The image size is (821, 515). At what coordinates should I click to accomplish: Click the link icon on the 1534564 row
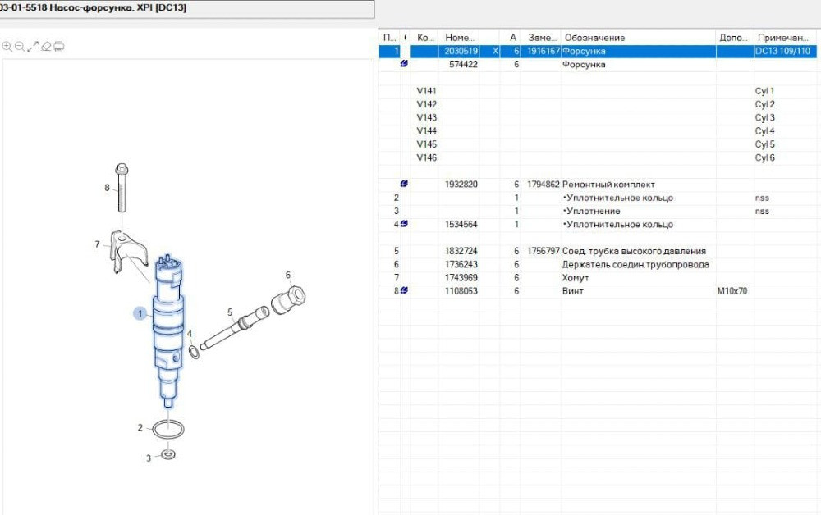[x=403, y=225]
